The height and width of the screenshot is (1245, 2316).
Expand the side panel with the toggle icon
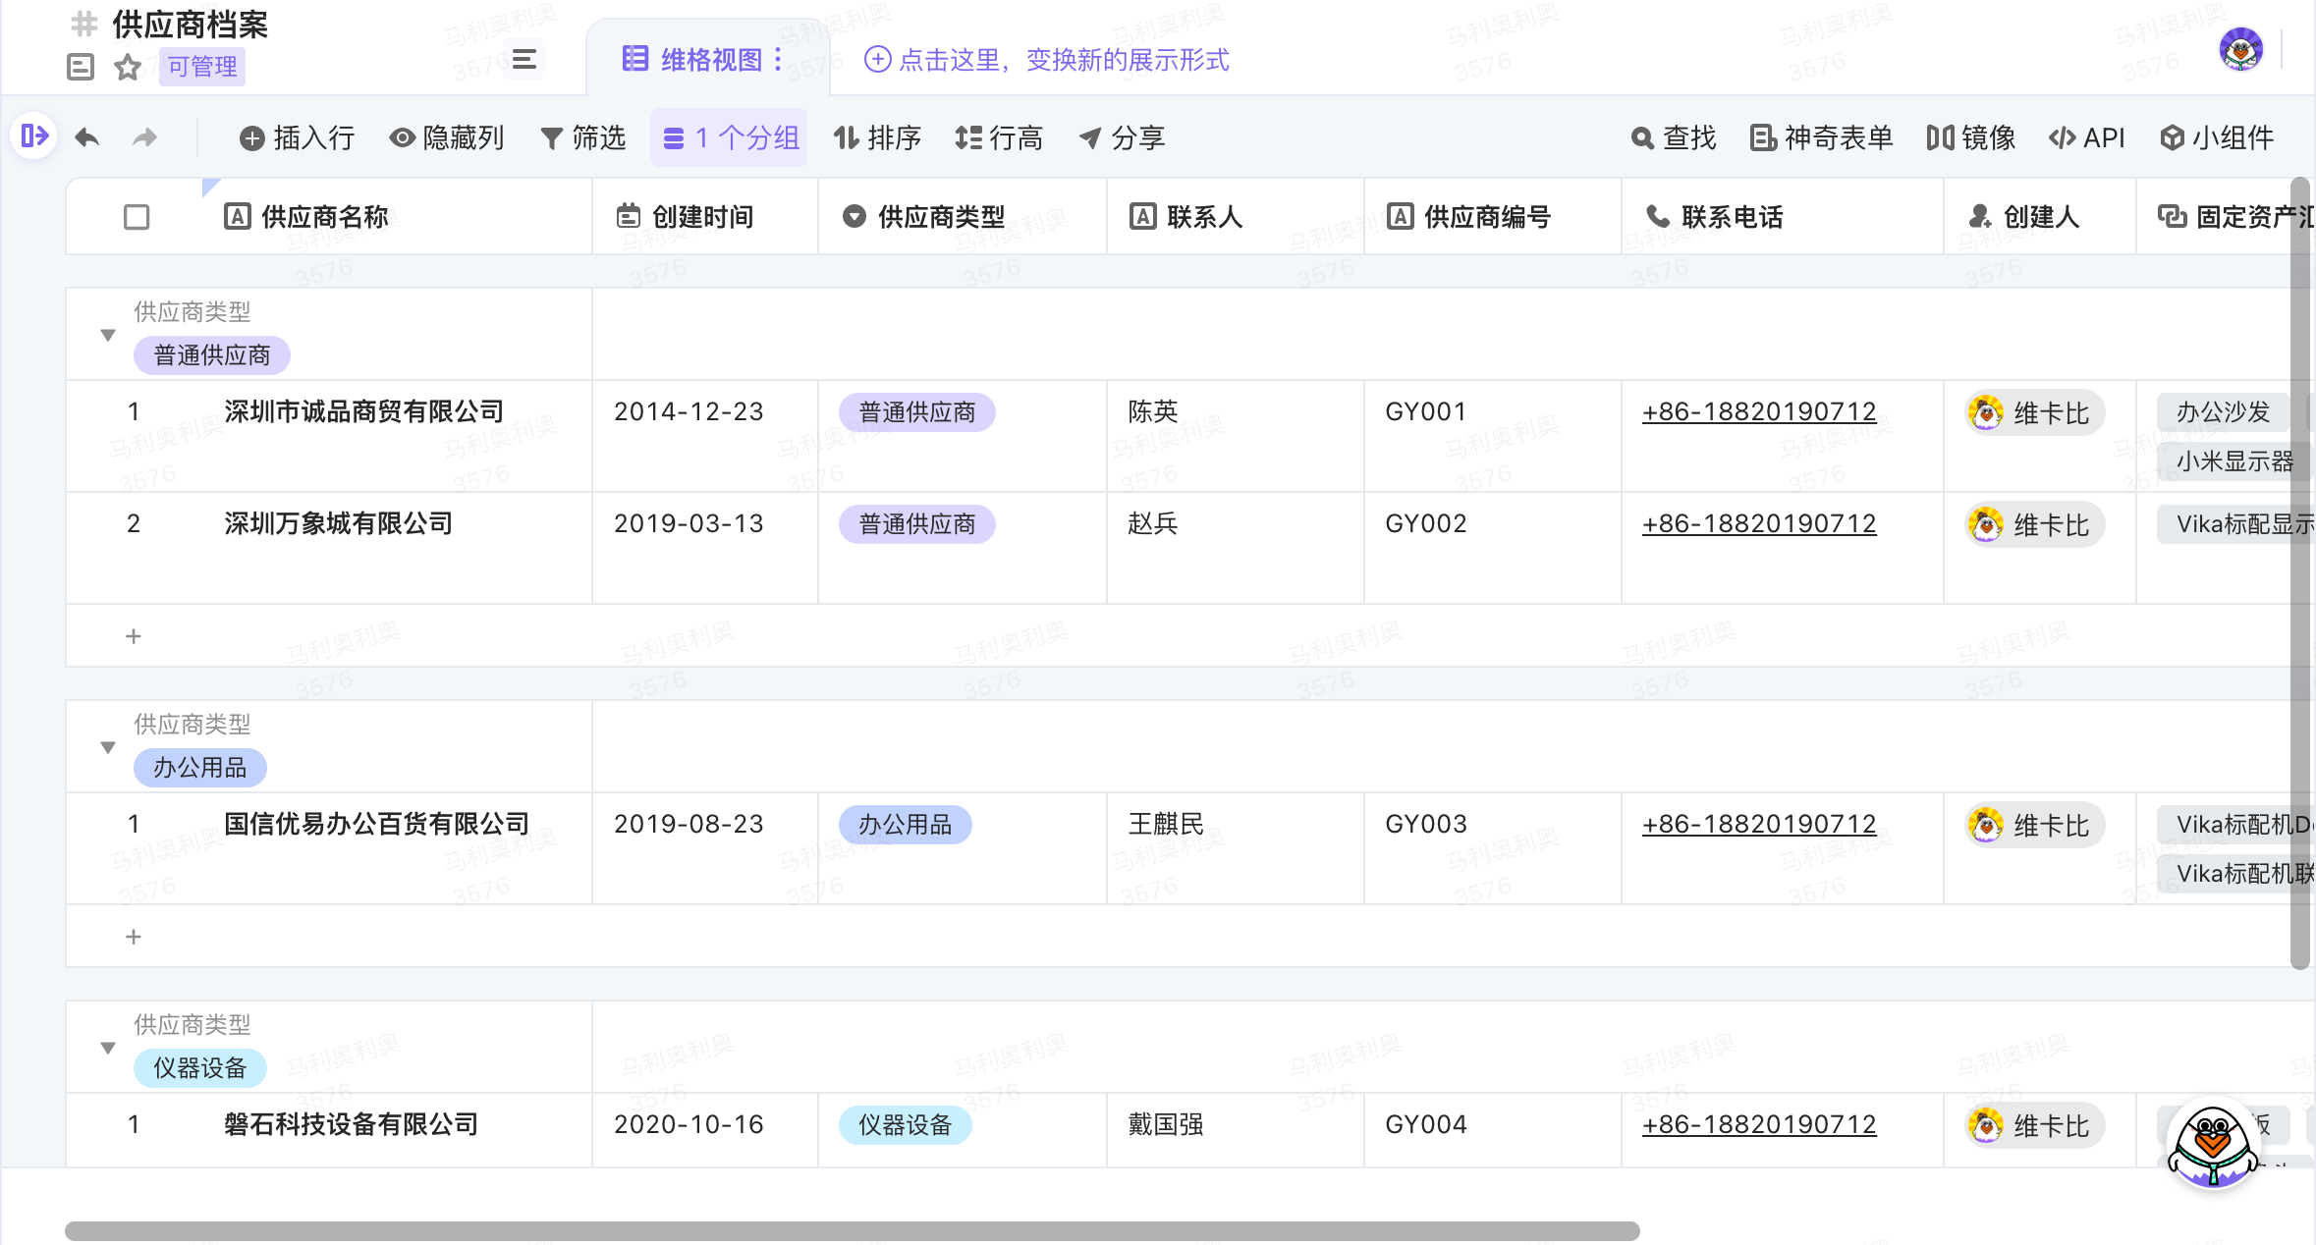click(x=34, y=135)
